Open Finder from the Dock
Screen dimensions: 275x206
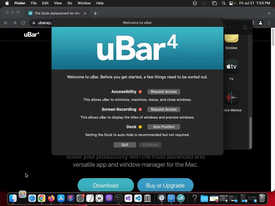(x=13, y=198)
